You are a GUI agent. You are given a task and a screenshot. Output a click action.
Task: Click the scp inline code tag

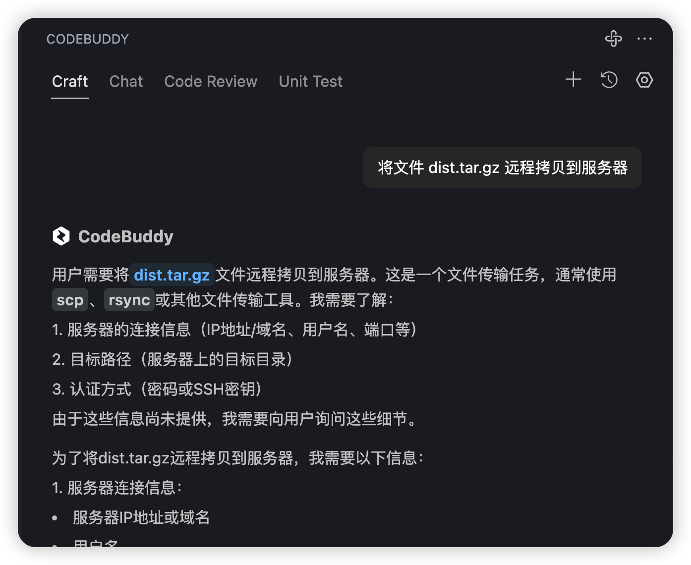pos(70,300)
